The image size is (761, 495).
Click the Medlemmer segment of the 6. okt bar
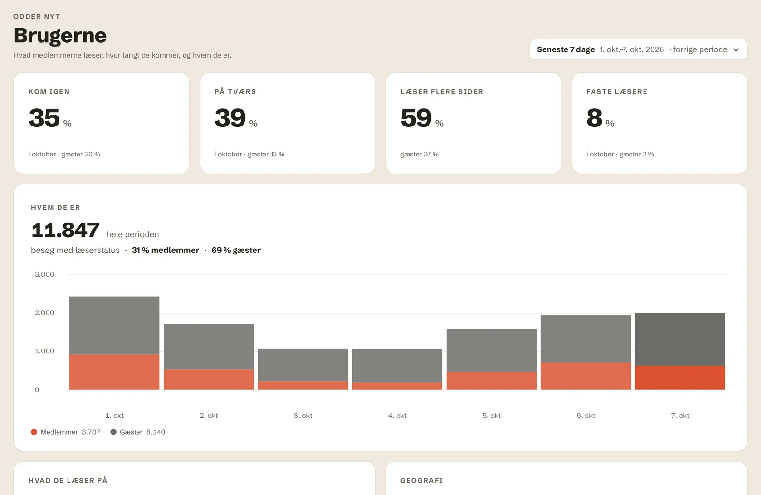(585, 376)
